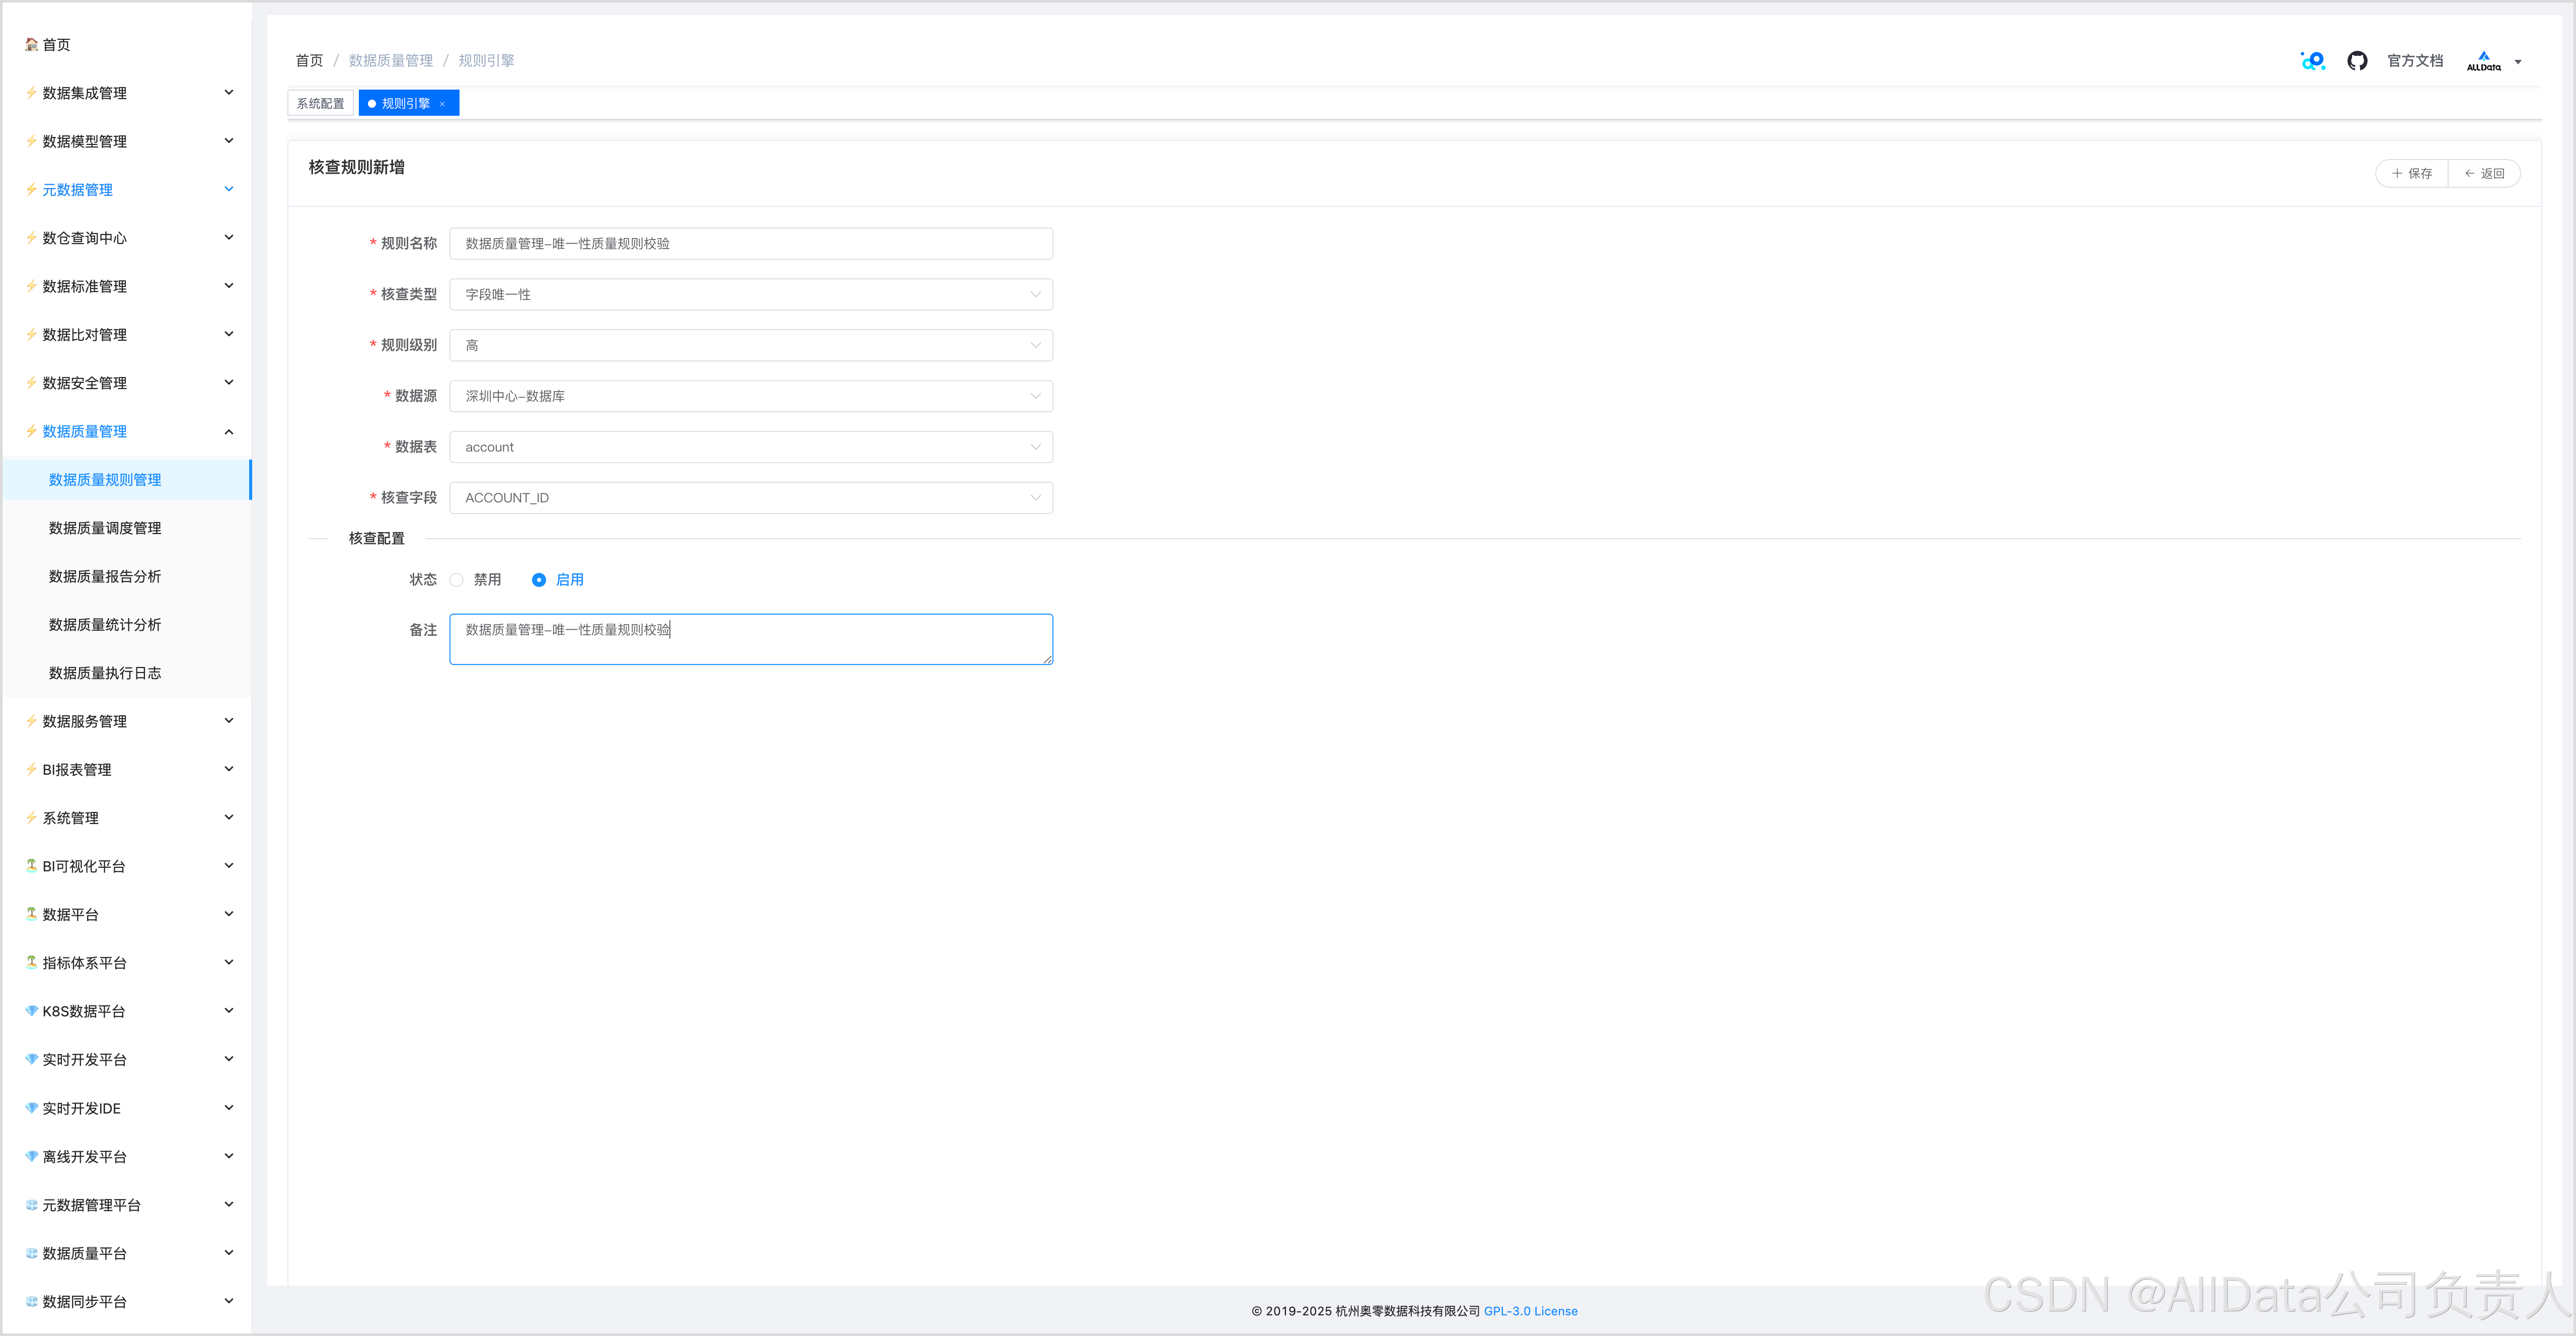The image size is (2576, 1336).
Task: Open 数据质量调度管理 menu item
Action: pyautogui.click(x=105, y=528)
